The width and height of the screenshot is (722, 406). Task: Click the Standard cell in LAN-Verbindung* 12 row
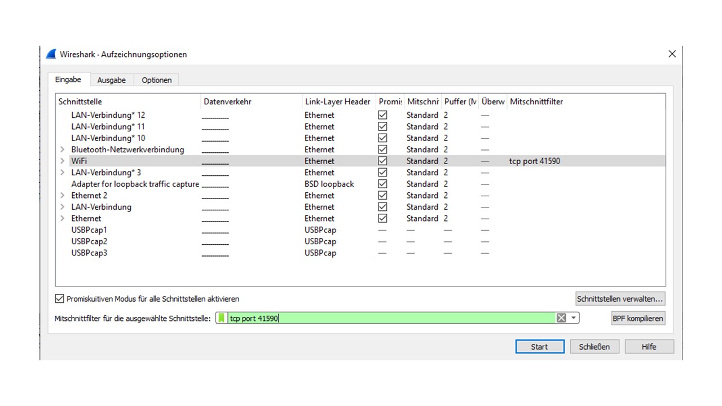pyautogui.click(x=422, y=115)
